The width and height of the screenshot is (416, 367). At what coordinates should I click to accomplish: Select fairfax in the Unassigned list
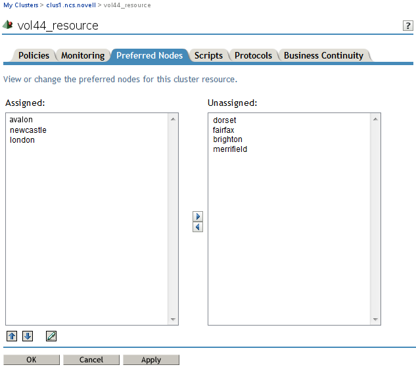click(223, 130)
